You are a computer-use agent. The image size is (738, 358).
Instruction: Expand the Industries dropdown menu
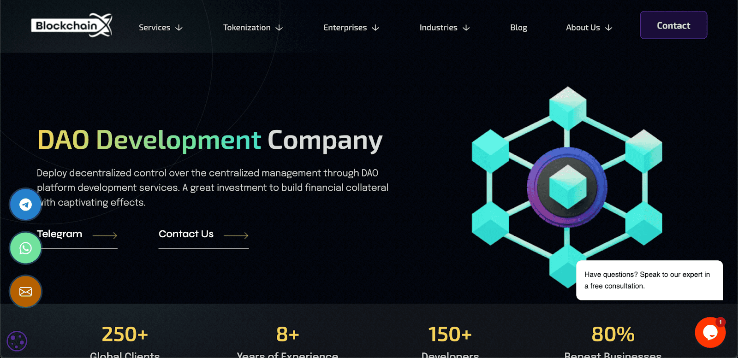[445, 28]
